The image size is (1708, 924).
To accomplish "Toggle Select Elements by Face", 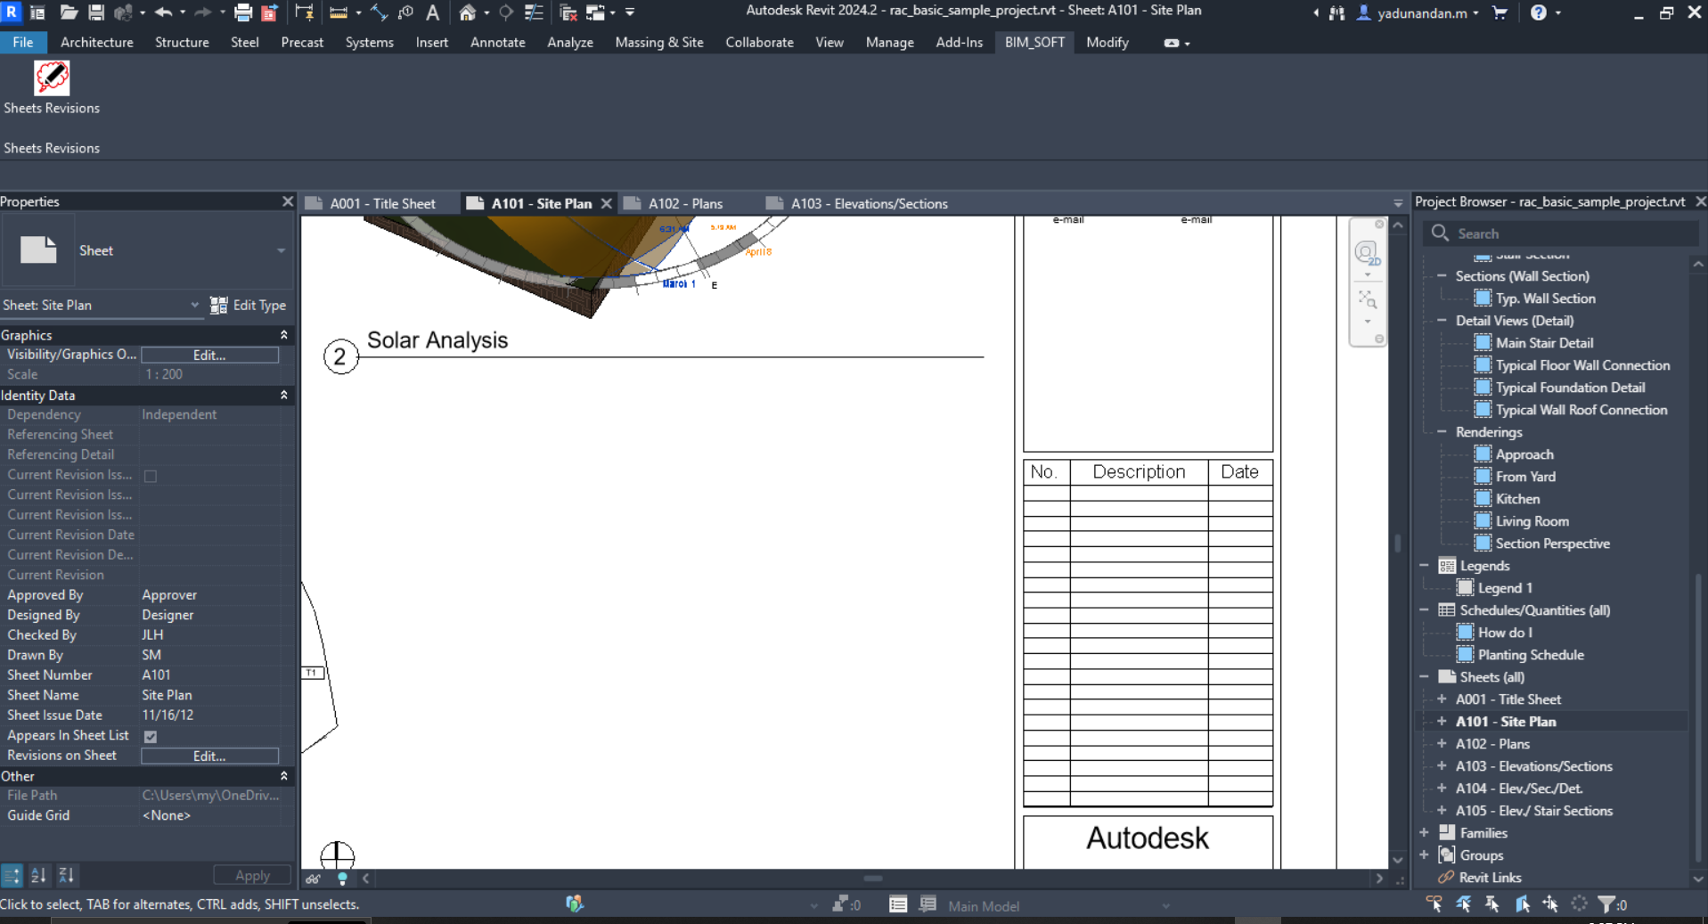I will tap(1522, 904).
